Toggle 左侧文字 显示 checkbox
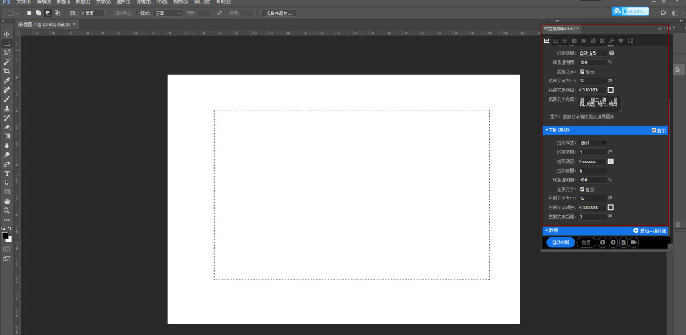This screenshot has height=335, width=686. point(582,190)
